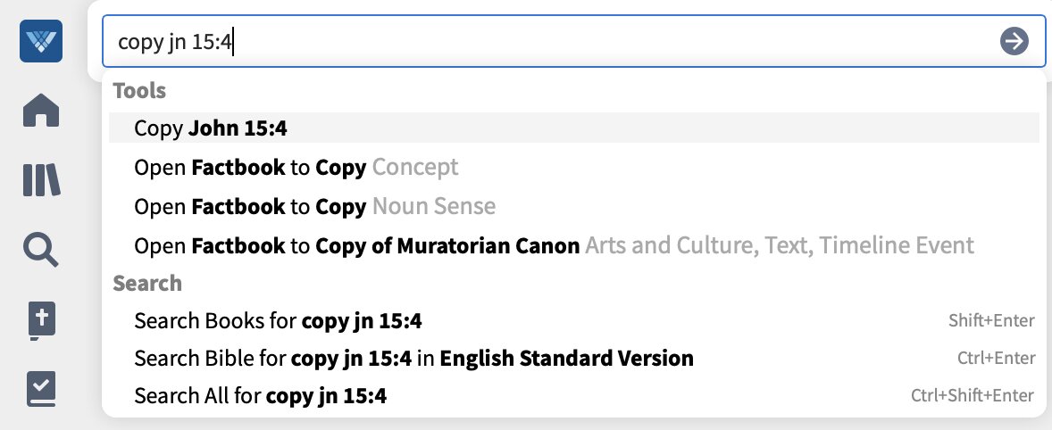The height and width of the screenshot is (430, 1052).
Task: Select the Copy John 15:4 suggestion
Action: [x=573, y=128]
